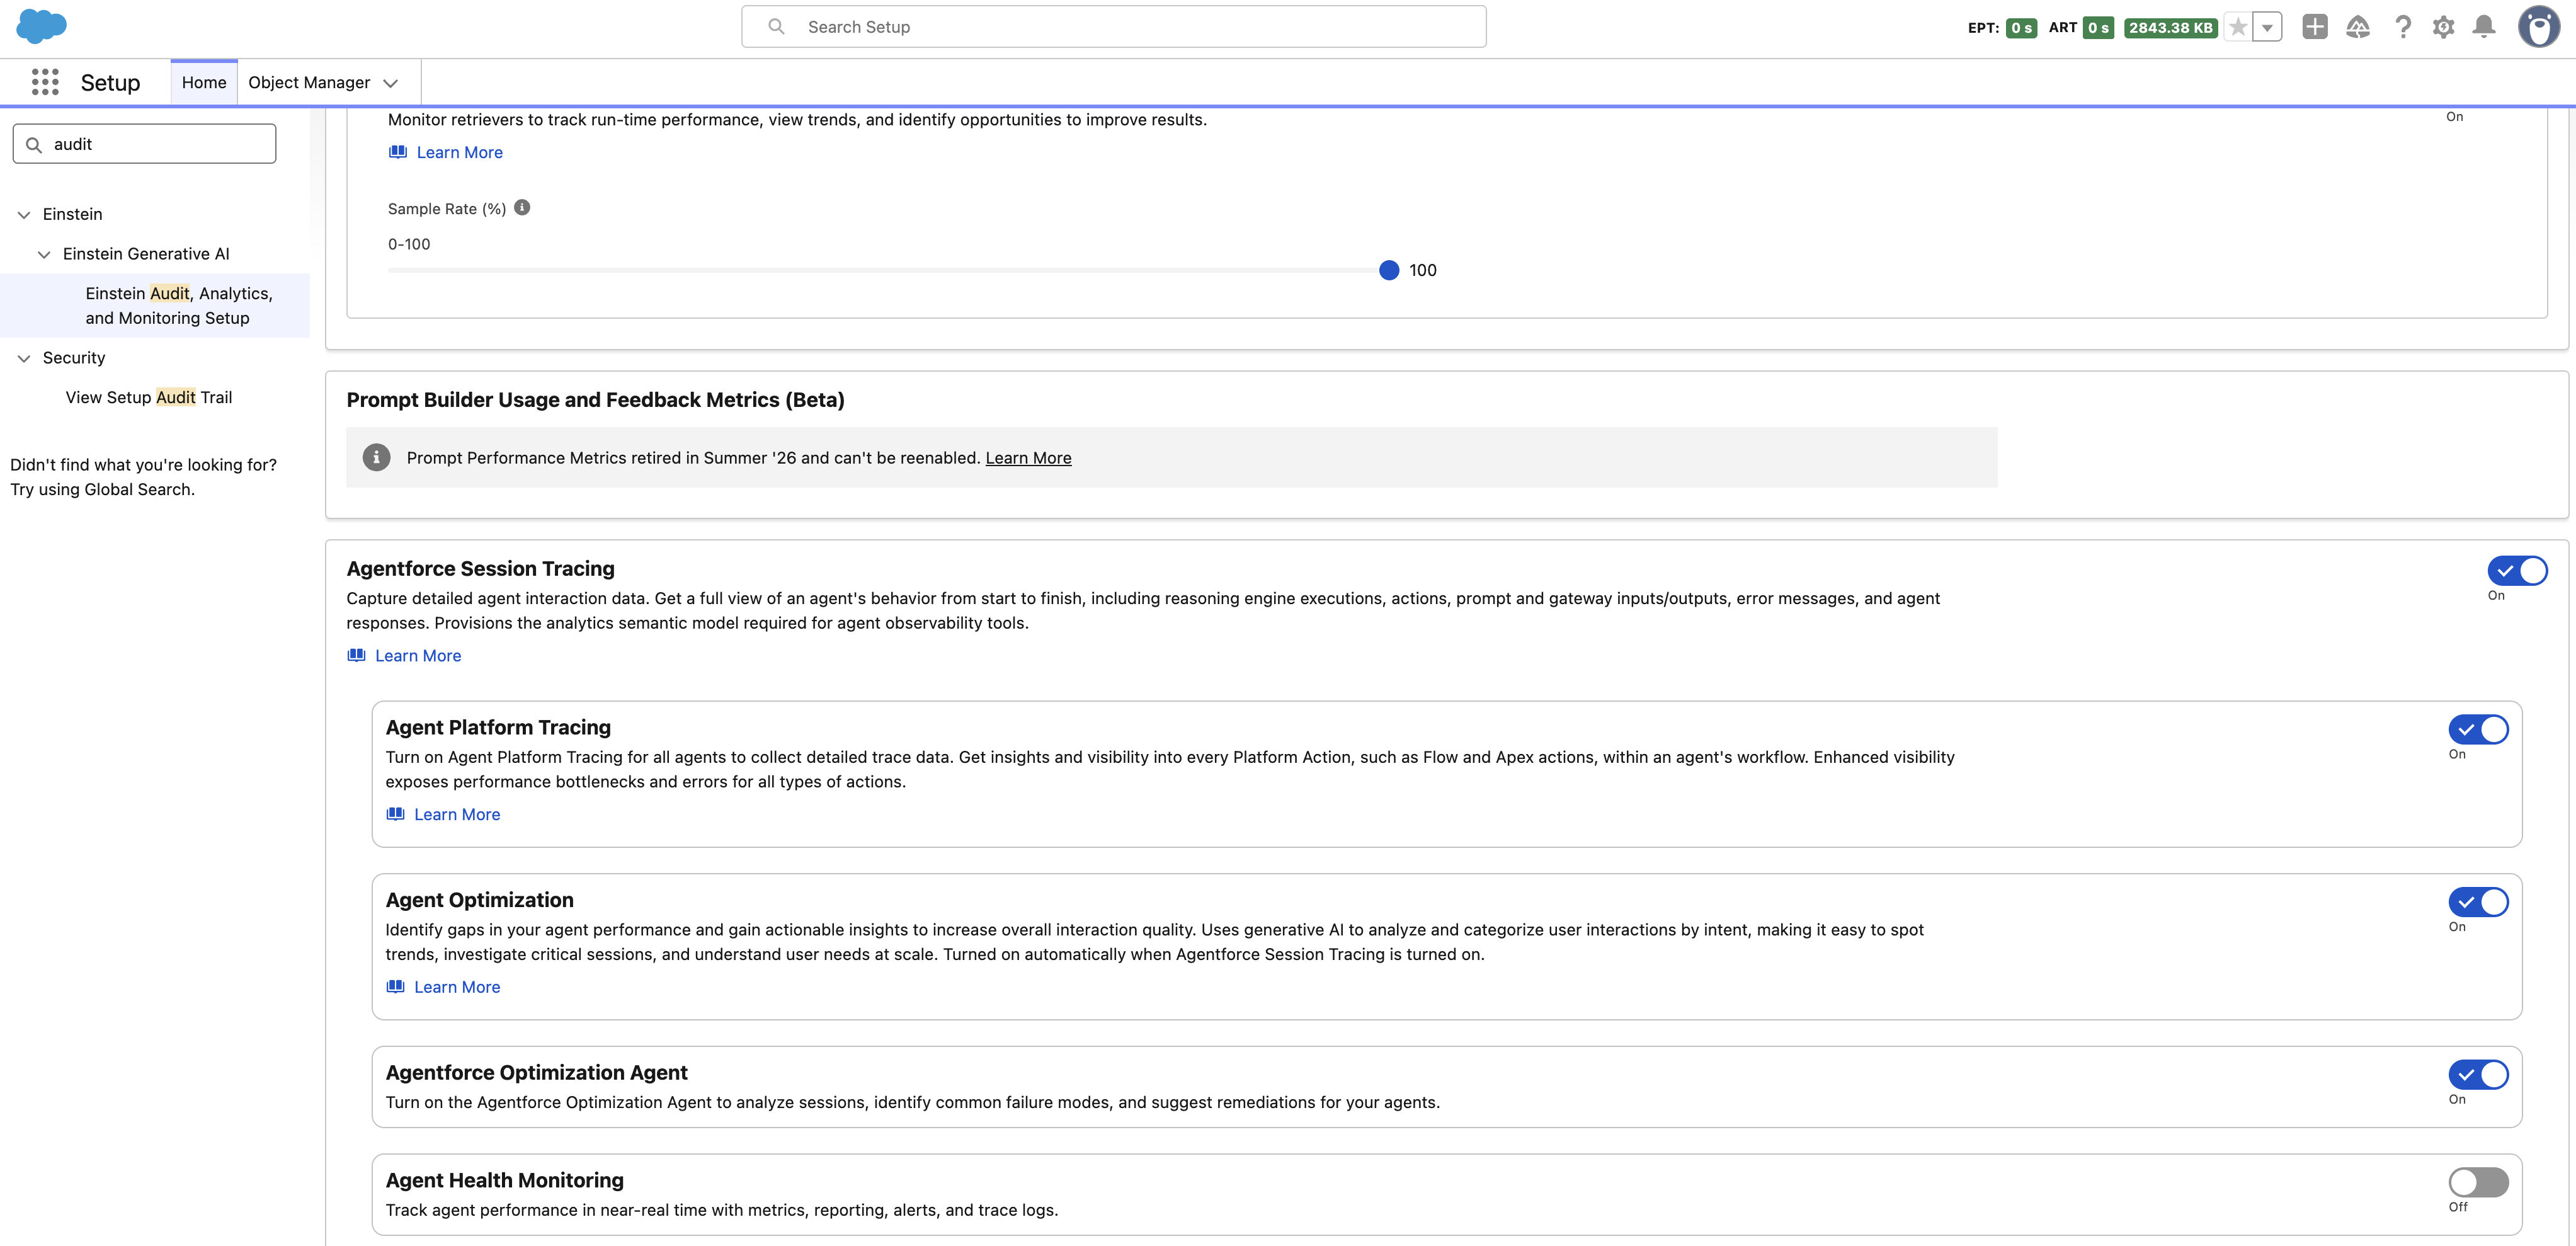
Task: Open the Object Manager dropdown arrow
Action: point(391,83)
